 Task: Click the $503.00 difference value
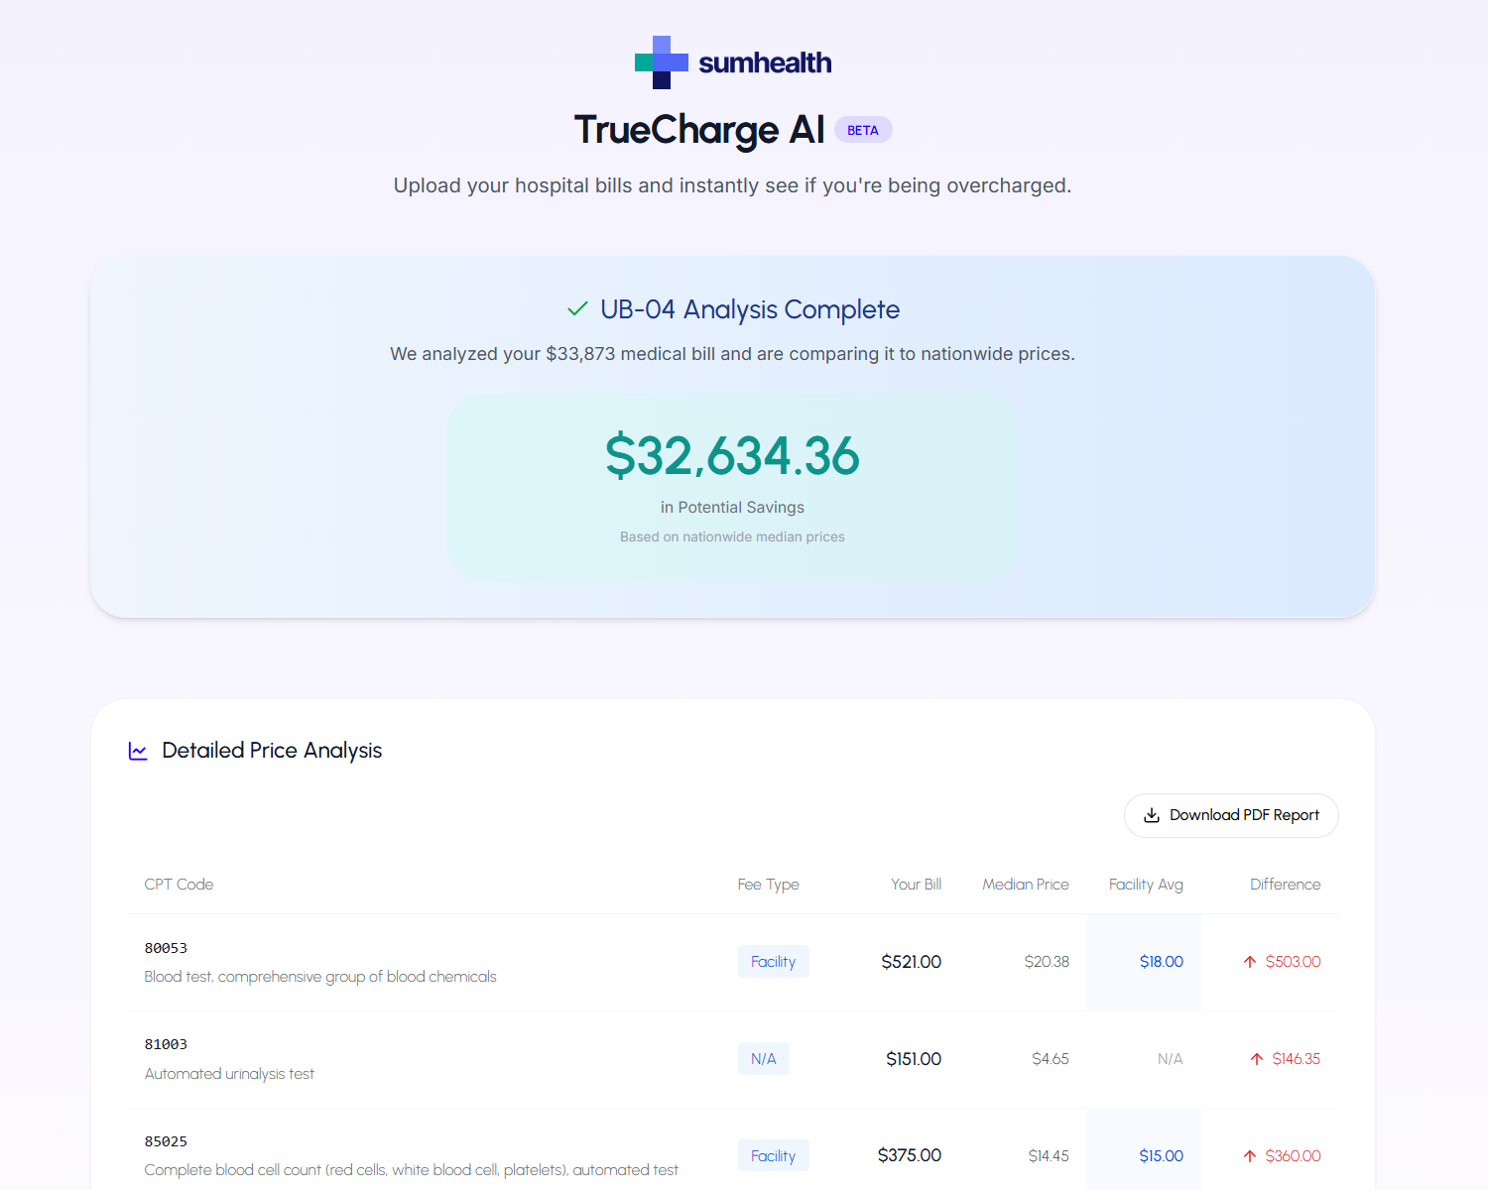[x=1293, y=962]
